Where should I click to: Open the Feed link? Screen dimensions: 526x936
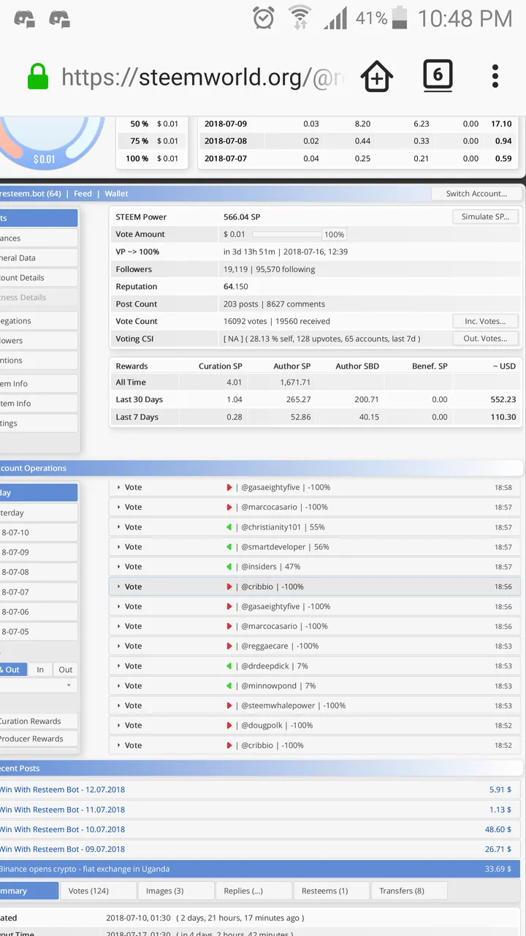[x=83, y=194]
